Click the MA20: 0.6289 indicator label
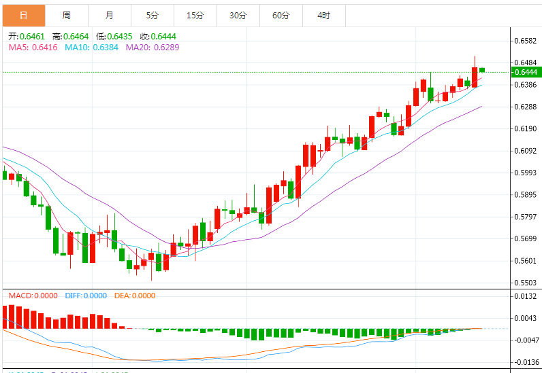Viewport: 542px width, 373px height. pyautogui.click(x=153, y=48)
